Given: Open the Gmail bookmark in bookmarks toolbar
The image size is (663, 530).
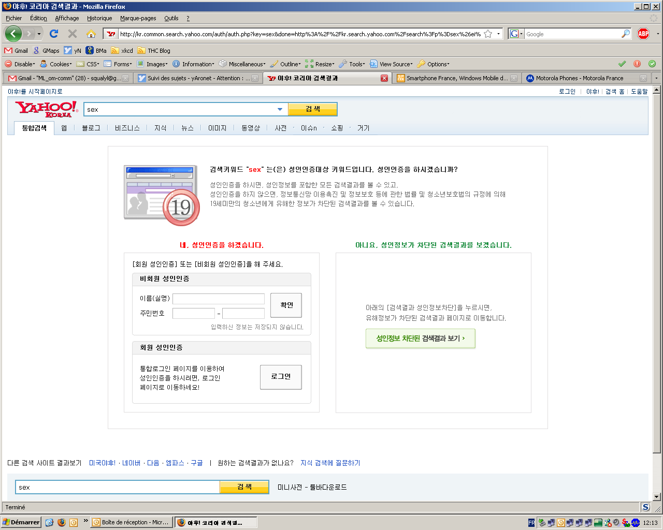Looking at the screenshot, I should [x=16, y=51].
